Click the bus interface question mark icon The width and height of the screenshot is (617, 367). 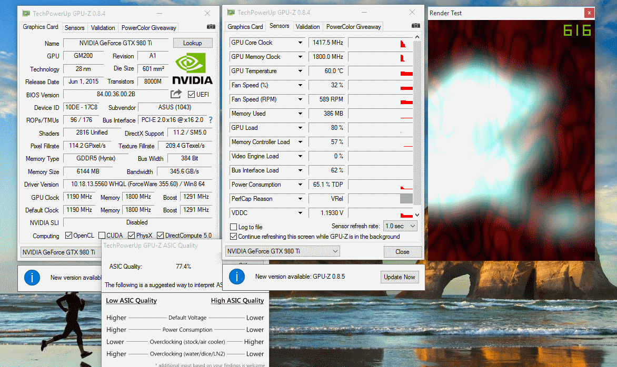211,120
